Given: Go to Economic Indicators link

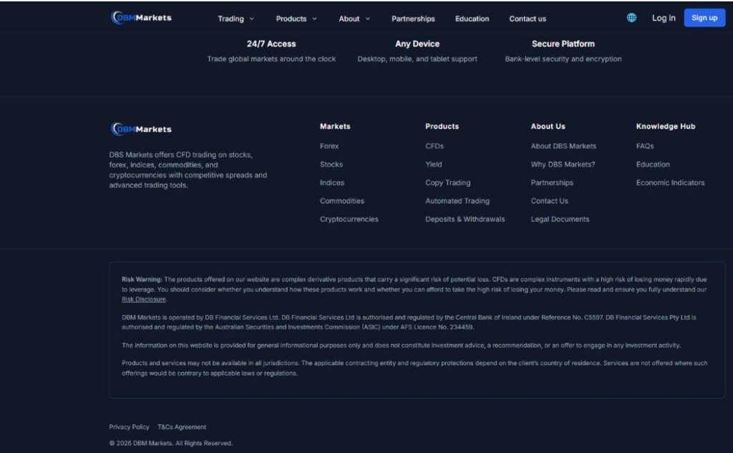Looking at the screenshot, I should (670, 182).
